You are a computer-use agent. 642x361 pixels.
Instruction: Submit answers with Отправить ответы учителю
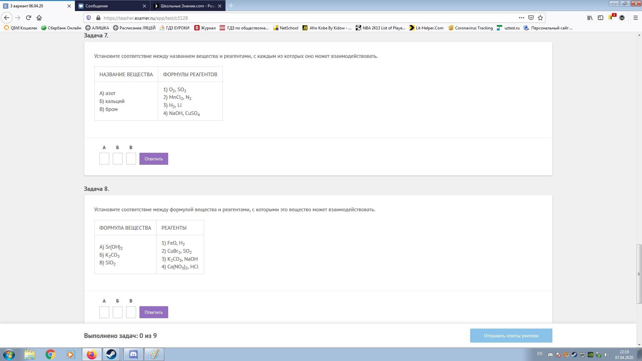(x=511, y=336)
